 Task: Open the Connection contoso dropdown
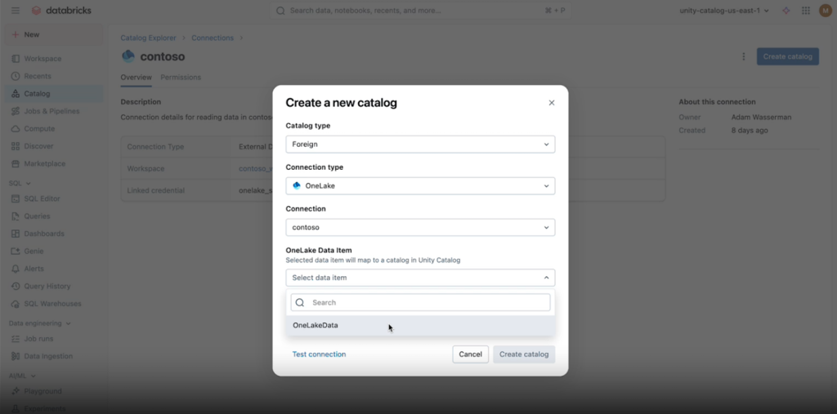coord(420,228)
